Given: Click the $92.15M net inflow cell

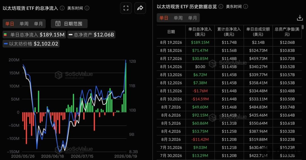Looking at the screenshot, I should point(200,115).
